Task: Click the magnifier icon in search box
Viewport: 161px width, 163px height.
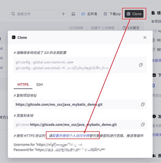Action: click(13, 14)
